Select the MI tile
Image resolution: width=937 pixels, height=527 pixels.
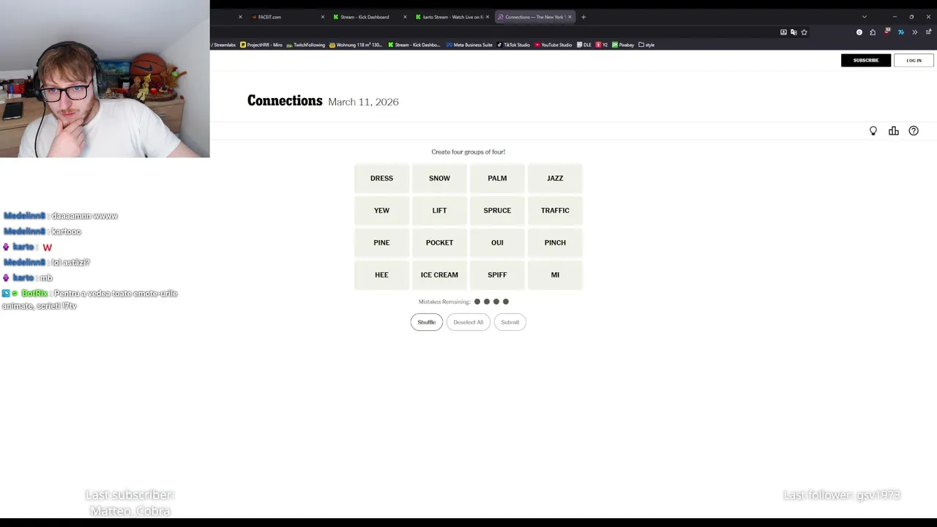point(555,274)
